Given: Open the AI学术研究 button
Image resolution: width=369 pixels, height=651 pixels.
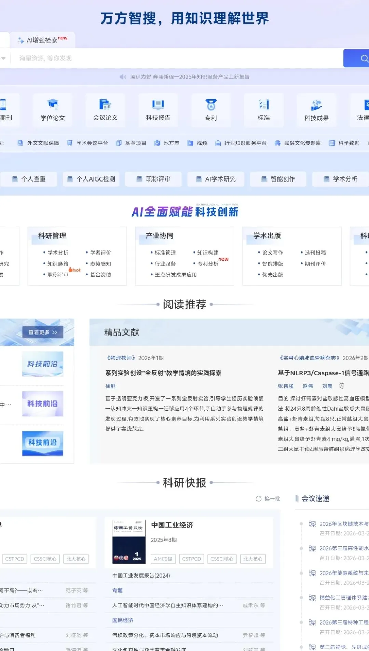Looking at the screenshot, I should point(216,179).
